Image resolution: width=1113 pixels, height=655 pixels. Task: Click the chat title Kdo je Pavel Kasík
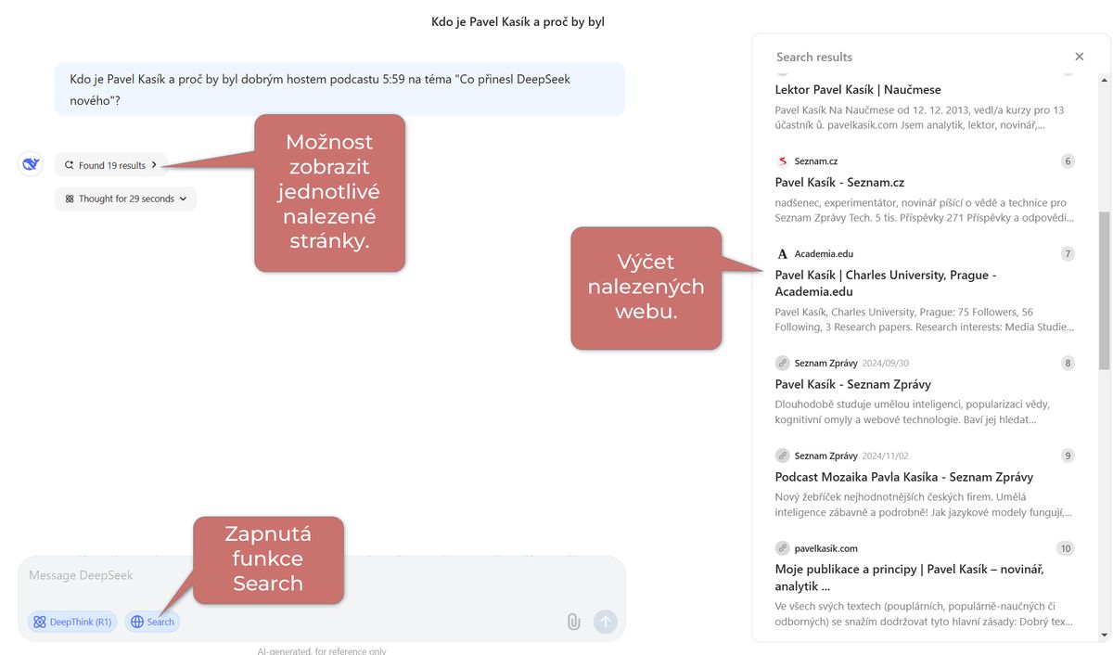pyautogui.click(x=518, y=21)
